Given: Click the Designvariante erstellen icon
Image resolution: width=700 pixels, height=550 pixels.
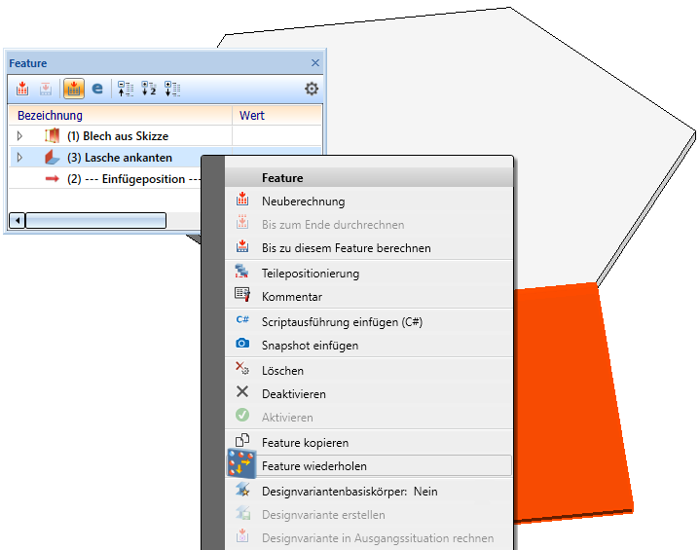Looking at the screenshot, I should (242, 512).
